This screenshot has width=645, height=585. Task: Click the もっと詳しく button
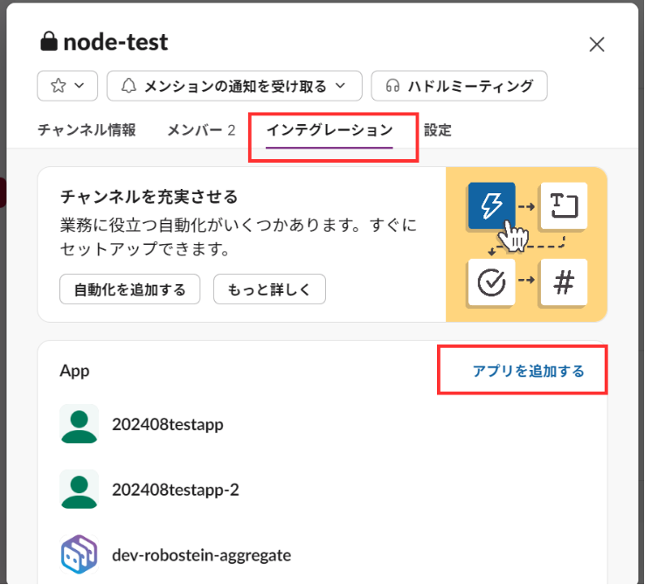(x=269, y=289)
